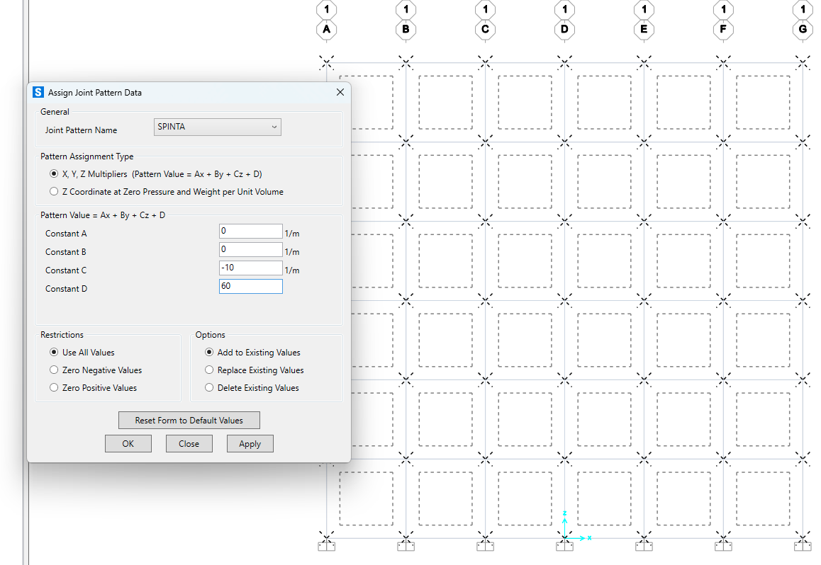821x565 pixels.
Task: Select Replace Existing Values option
Action: 209,370
